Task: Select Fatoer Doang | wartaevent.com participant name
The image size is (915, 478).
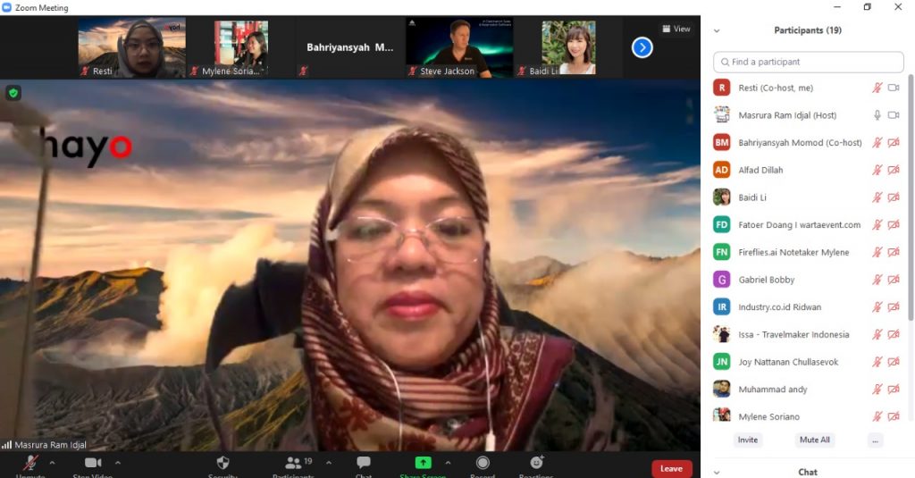Action: click(x=800, y=224)
